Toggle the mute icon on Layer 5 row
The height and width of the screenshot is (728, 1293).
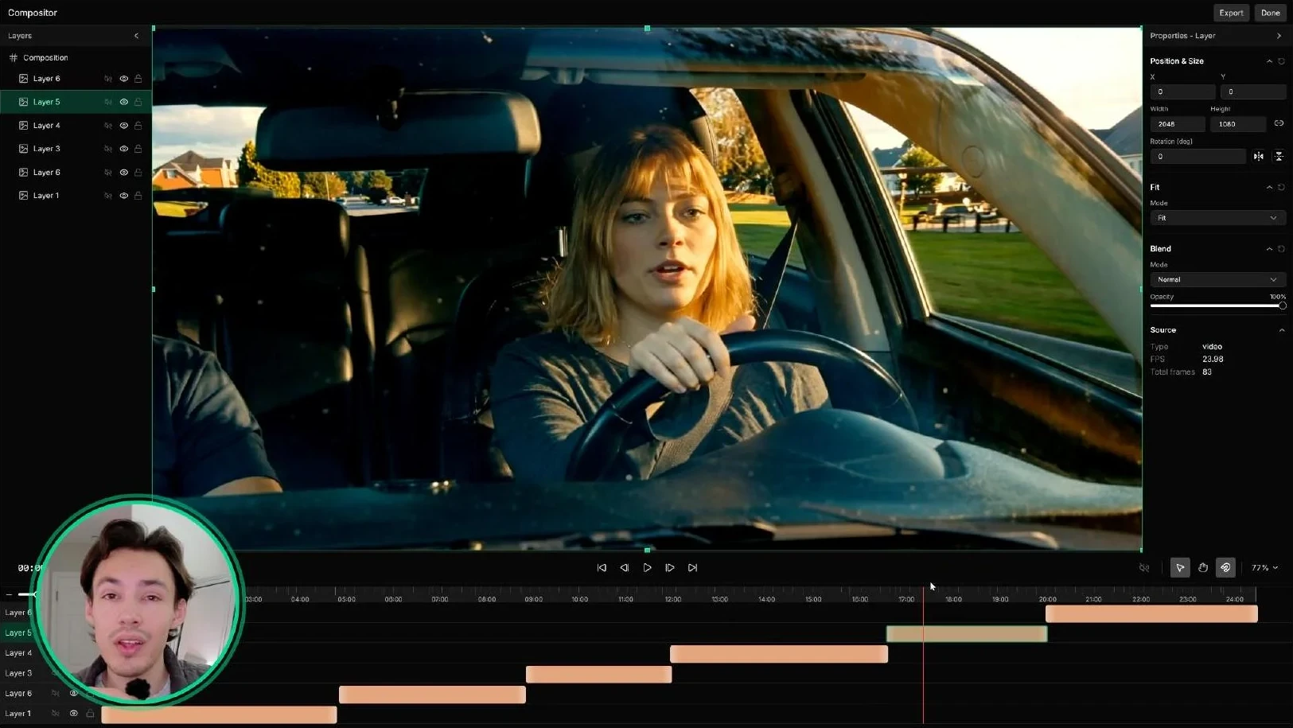pyautogui.click(x=108, y=102)
